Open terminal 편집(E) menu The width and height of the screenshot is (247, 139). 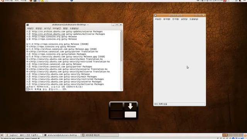pyautogui.click(x=39, y=28)
